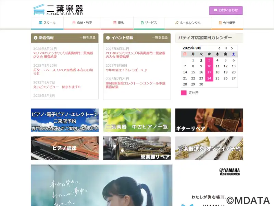Click the Yamaha Music Foundation logo

(229, 172)
